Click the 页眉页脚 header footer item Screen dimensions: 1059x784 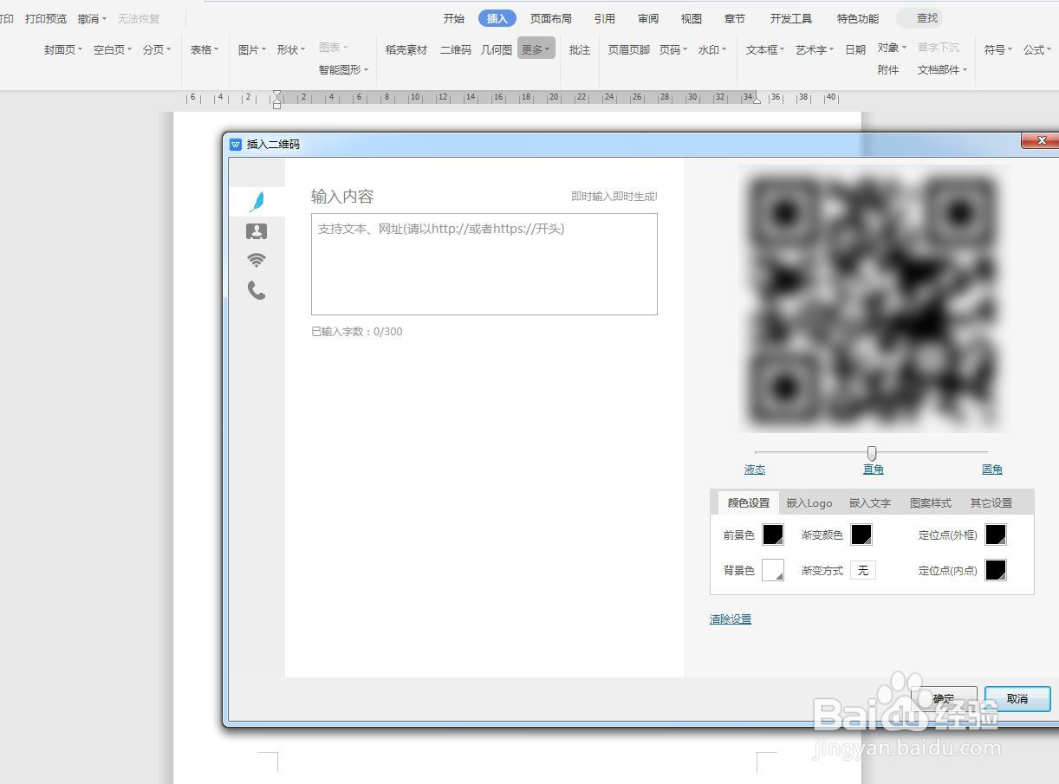pyautogui.click(x=629, y=49)
